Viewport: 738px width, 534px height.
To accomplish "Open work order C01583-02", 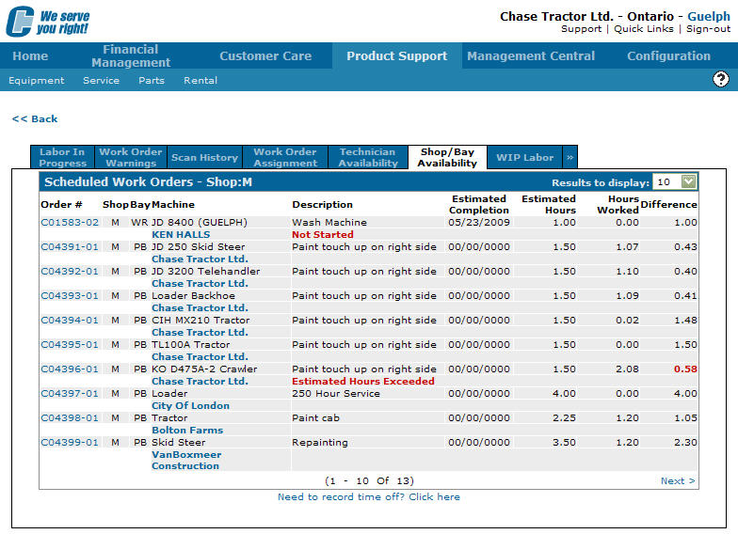I will coord(69,223).
